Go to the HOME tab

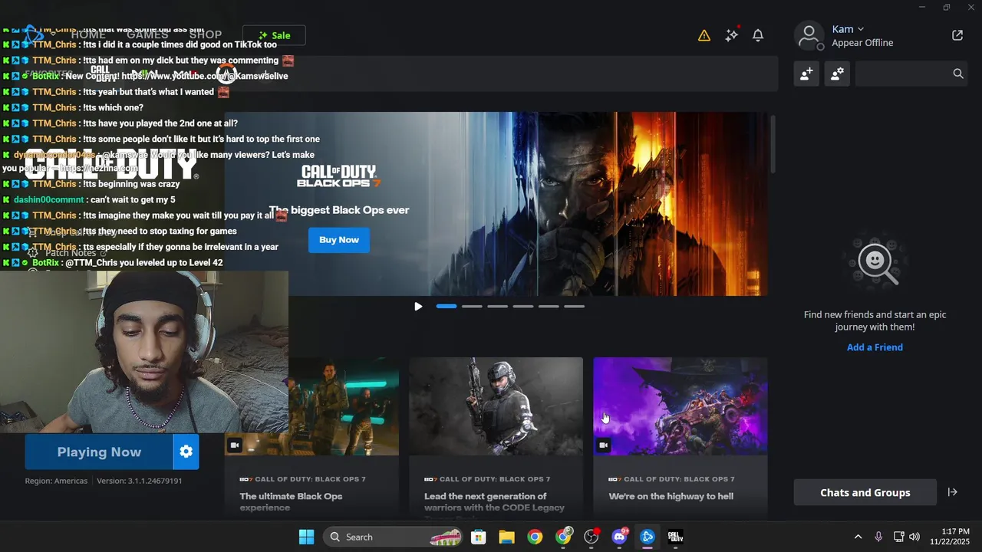pyautogui.click(x=88, y=34)
